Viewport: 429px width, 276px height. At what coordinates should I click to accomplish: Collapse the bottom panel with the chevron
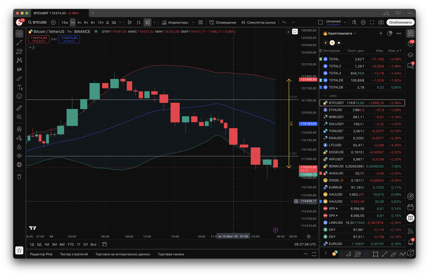coord(305,254)
